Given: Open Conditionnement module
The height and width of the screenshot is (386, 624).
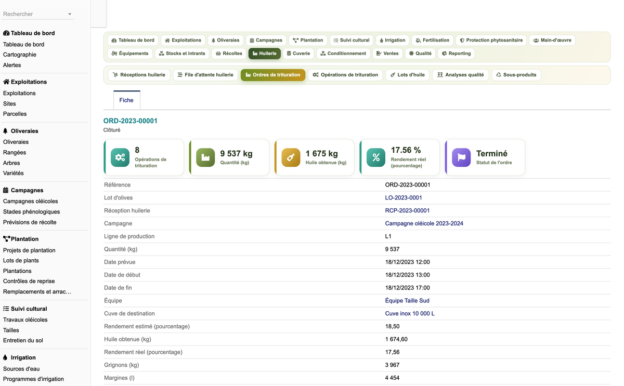Looking at the screenshot, I should point(343,53).
